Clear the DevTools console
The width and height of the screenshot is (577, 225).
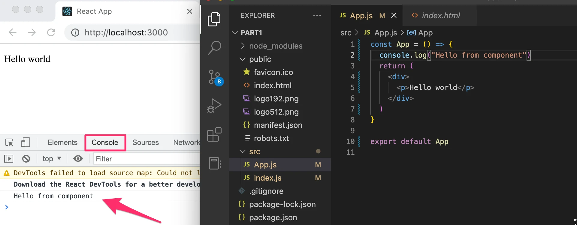click(x=26, y=159)
